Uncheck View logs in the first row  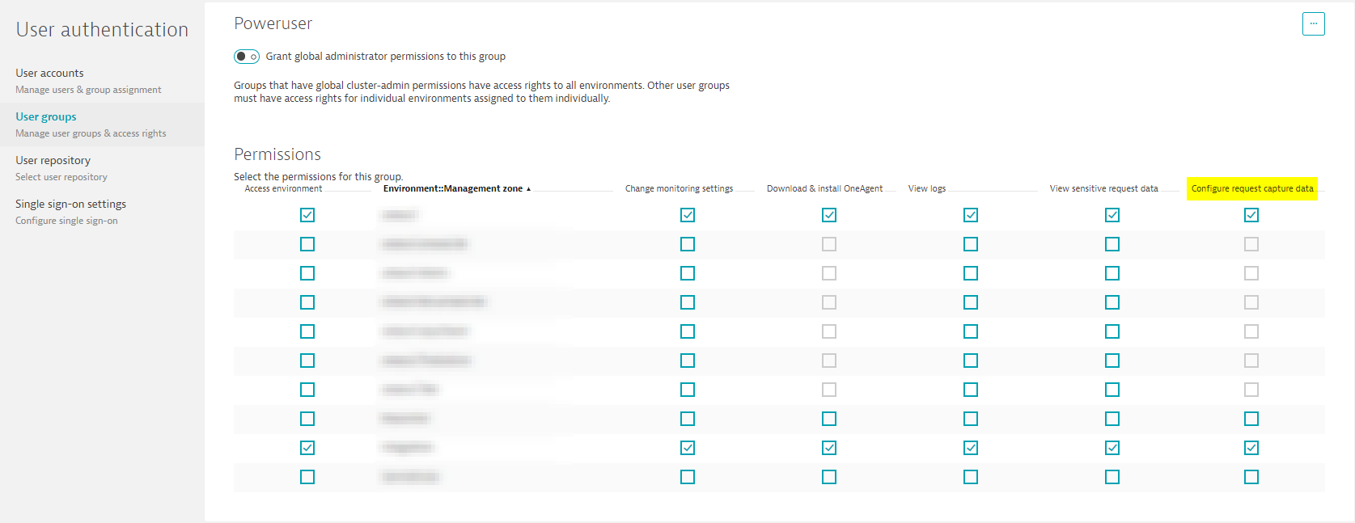point(971,215)
